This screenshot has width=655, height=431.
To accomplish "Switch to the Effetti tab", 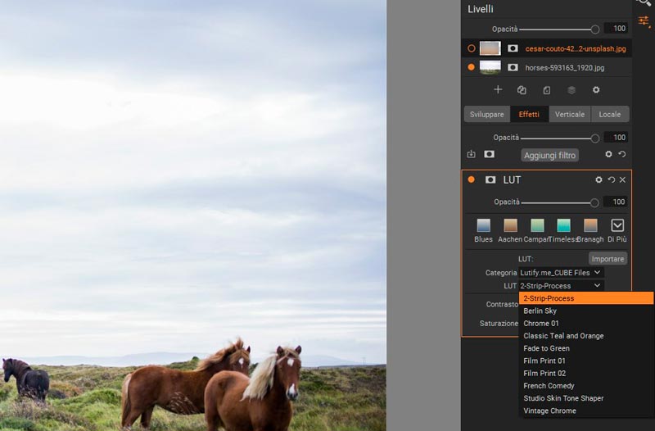I will tap(529, 114).
